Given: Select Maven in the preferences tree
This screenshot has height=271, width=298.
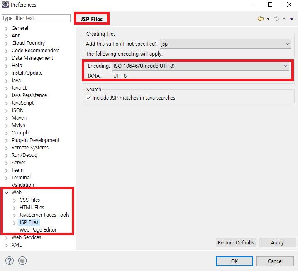Looking at the screenshot, I should [19, 117].
